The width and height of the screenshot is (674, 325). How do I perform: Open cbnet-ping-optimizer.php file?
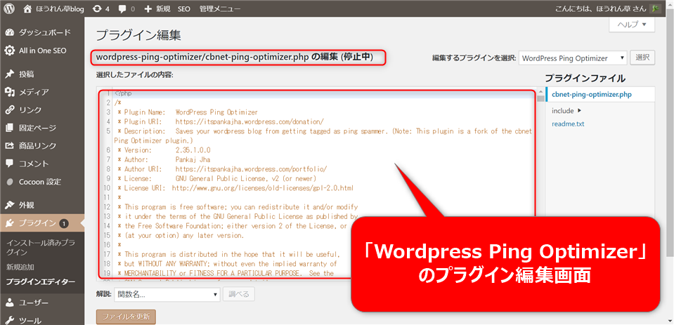[x=592, y=95]
